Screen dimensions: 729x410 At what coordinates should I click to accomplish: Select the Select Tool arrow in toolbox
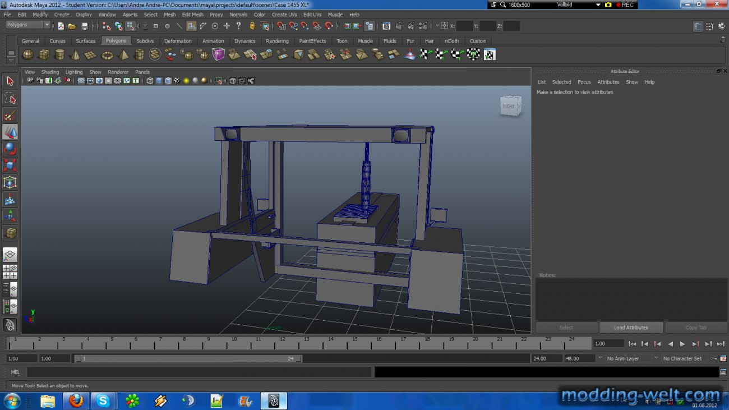point(10,81)
